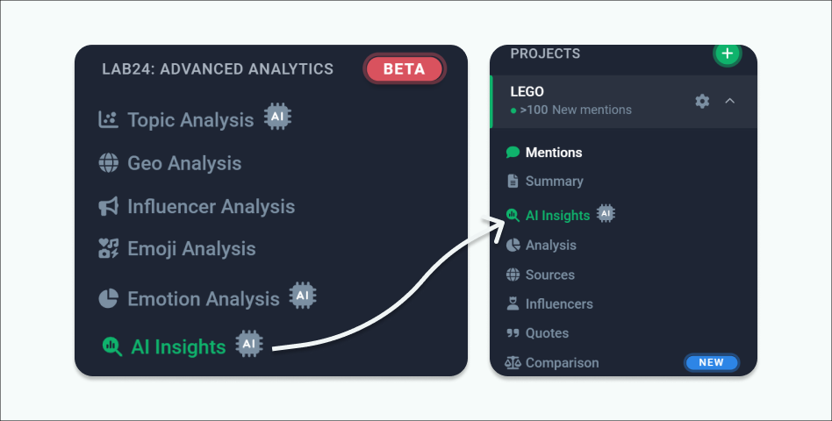Image resolution: width=832 pixels, height=421 pixels.
Task: Click the Emoji Analysis icon
Action: click(x=108, y=248)
